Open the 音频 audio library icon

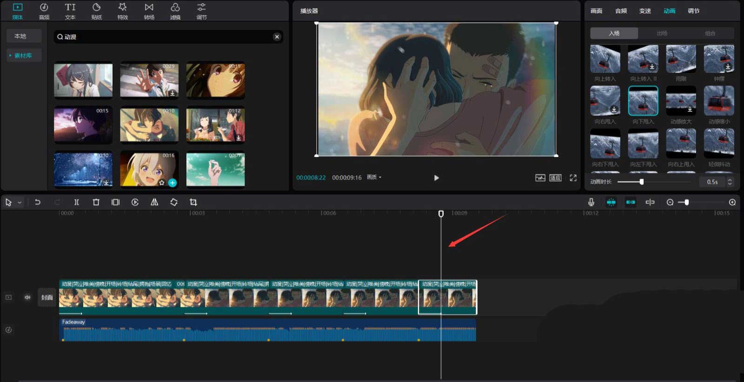click(x=44, y=11)
